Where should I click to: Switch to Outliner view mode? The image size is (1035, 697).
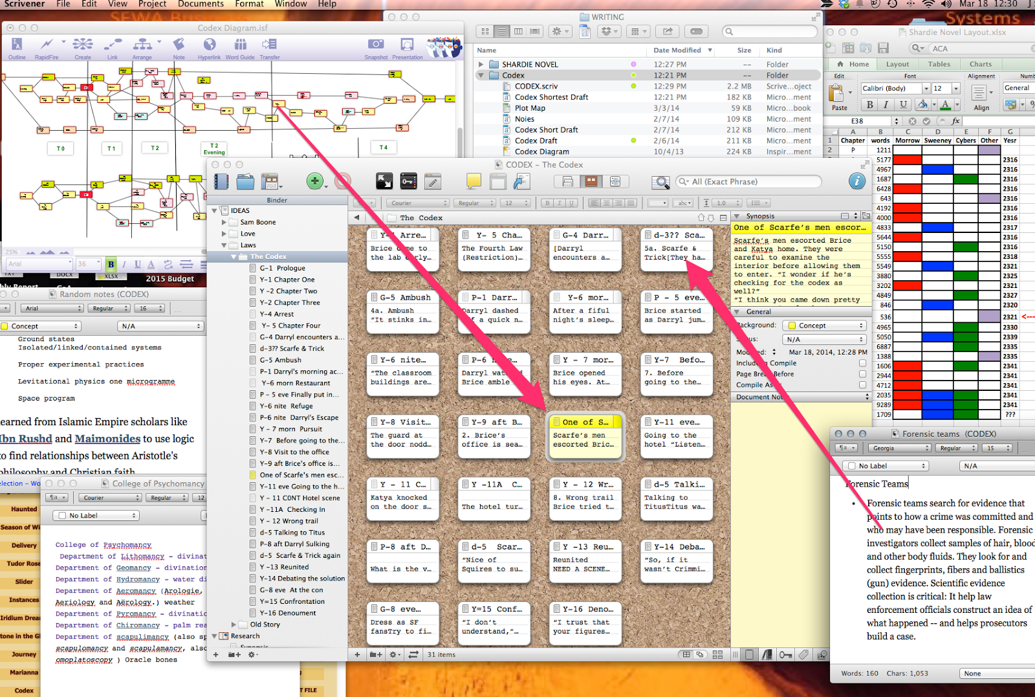click(x=615, y=182)
